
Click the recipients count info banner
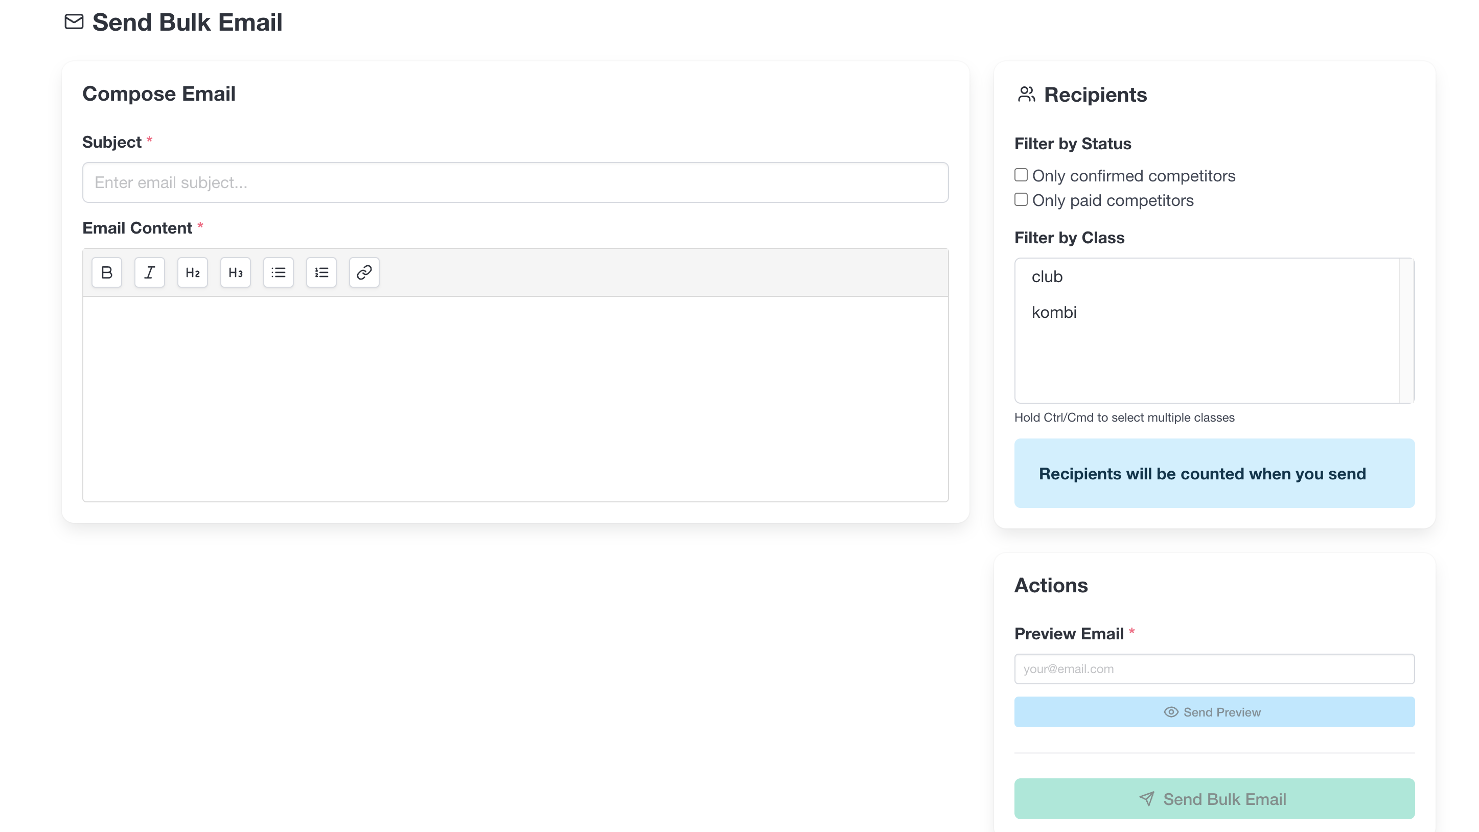tap(1214, 474)
